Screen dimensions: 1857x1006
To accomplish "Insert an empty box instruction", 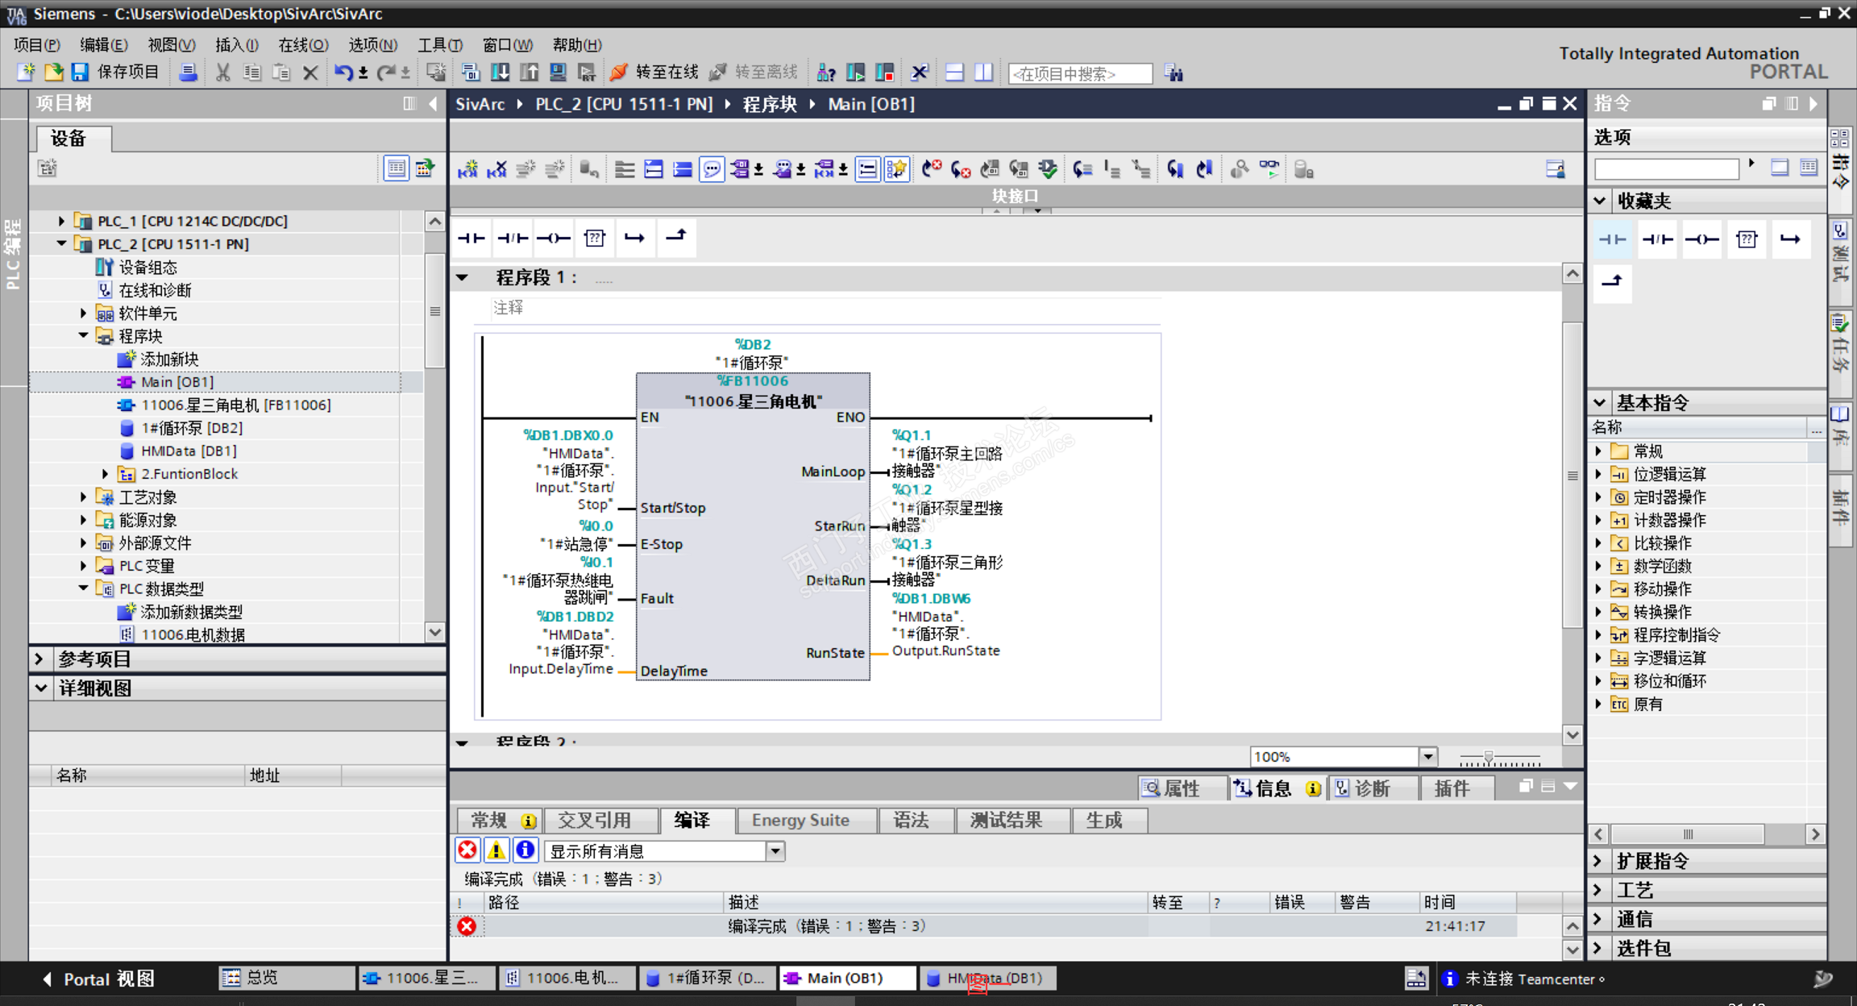I will (x=595, y=238).
